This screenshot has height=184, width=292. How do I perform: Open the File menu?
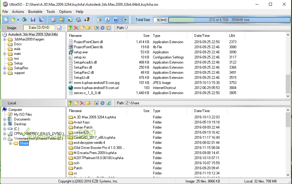click(5, 12)
